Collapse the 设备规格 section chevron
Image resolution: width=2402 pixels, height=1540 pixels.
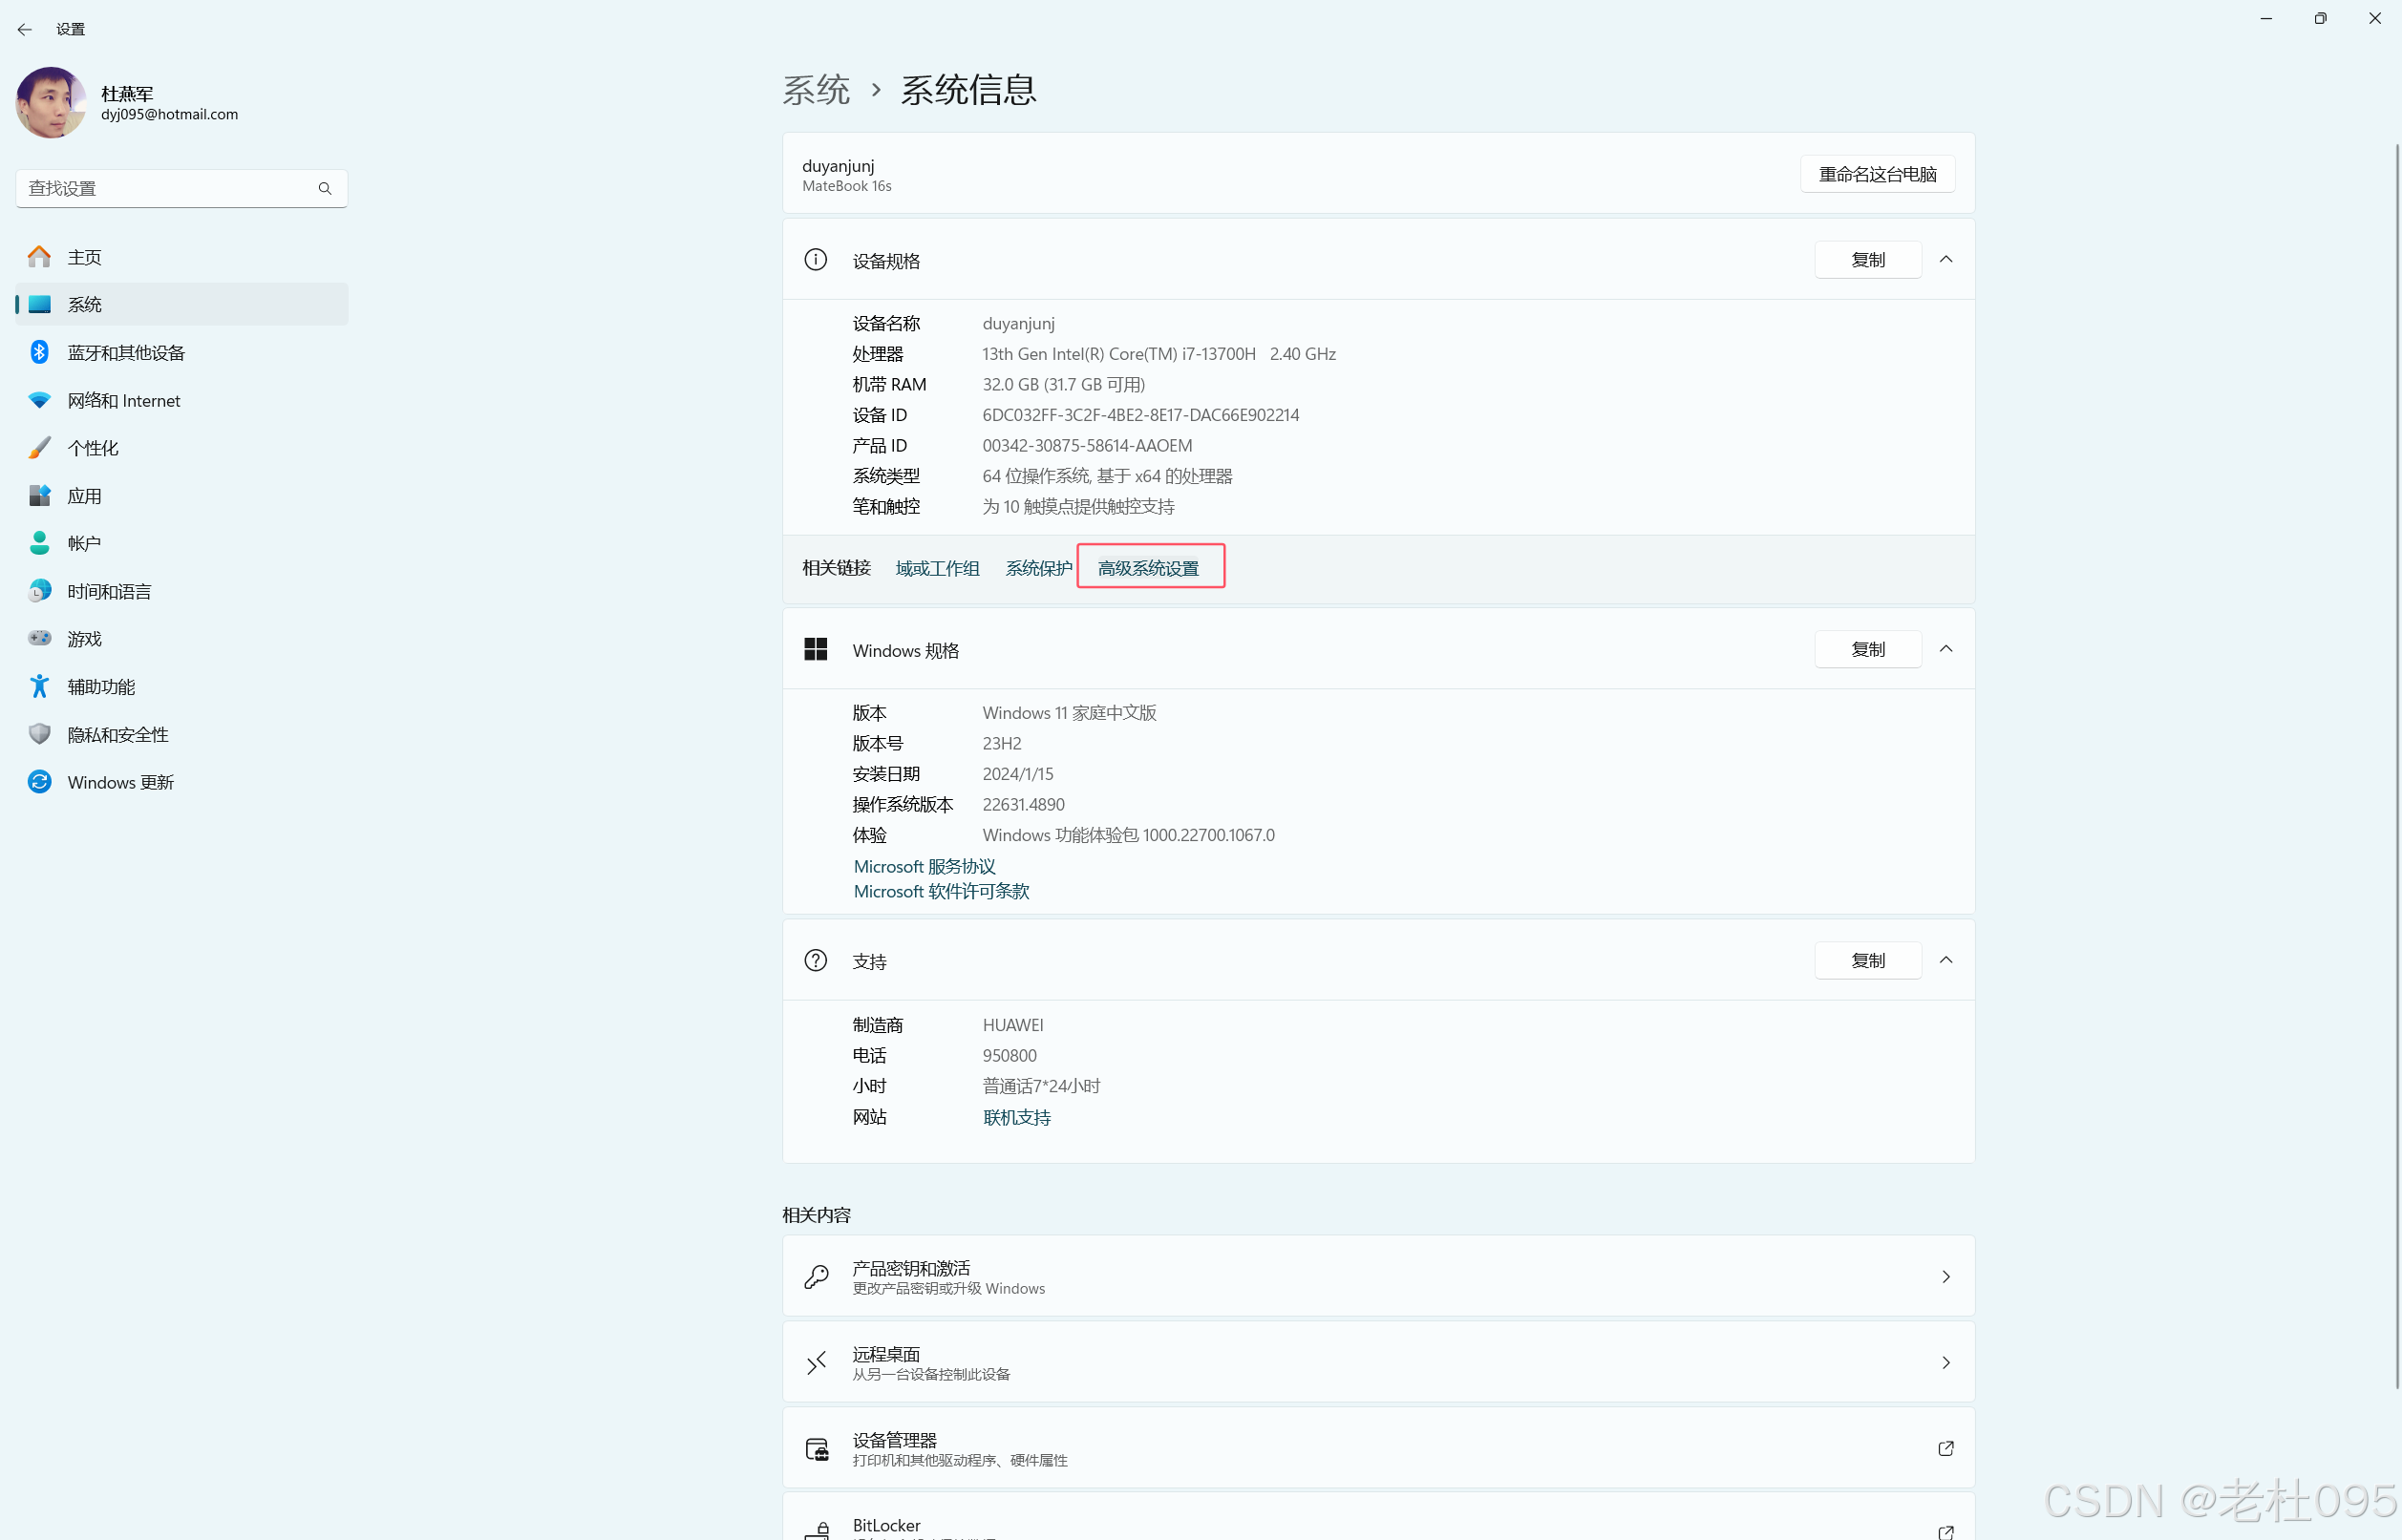coord(1945,260)
